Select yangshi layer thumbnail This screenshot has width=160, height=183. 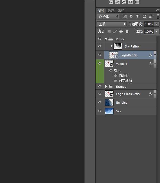click(109, 64)
